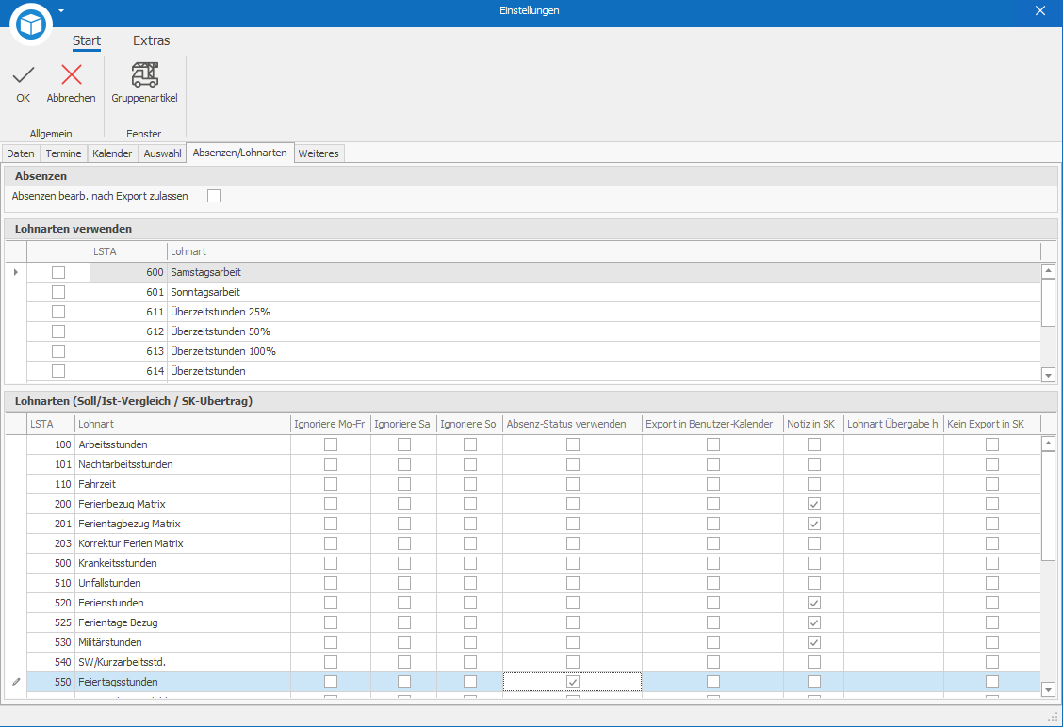The image size is (1063, 727).
Task: Open the Daten tab
Action: (21, 153)
